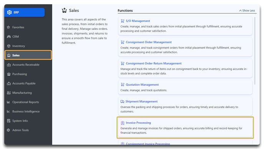
Task: Click the Invoice Processing document icon
Action: pyautogui.click(x=122, y=123)
